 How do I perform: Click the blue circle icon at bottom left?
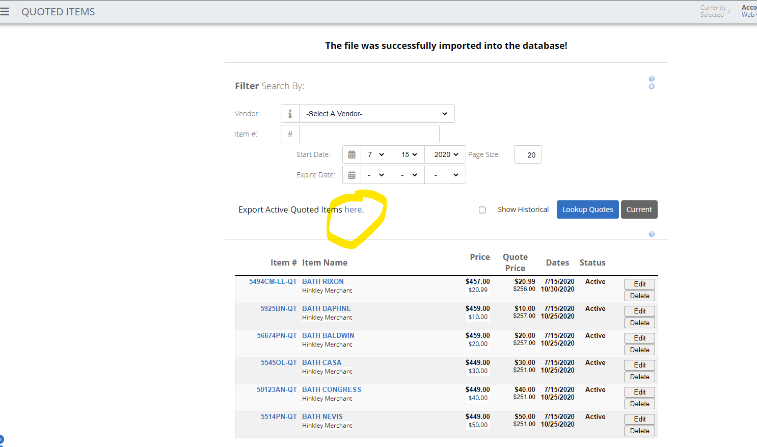click(2, 438)
